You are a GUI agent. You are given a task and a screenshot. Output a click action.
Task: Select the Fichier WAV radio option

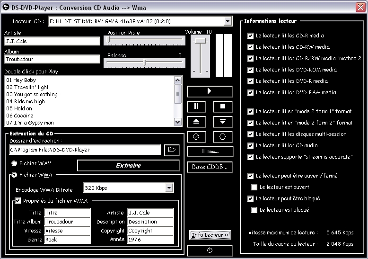15,163
